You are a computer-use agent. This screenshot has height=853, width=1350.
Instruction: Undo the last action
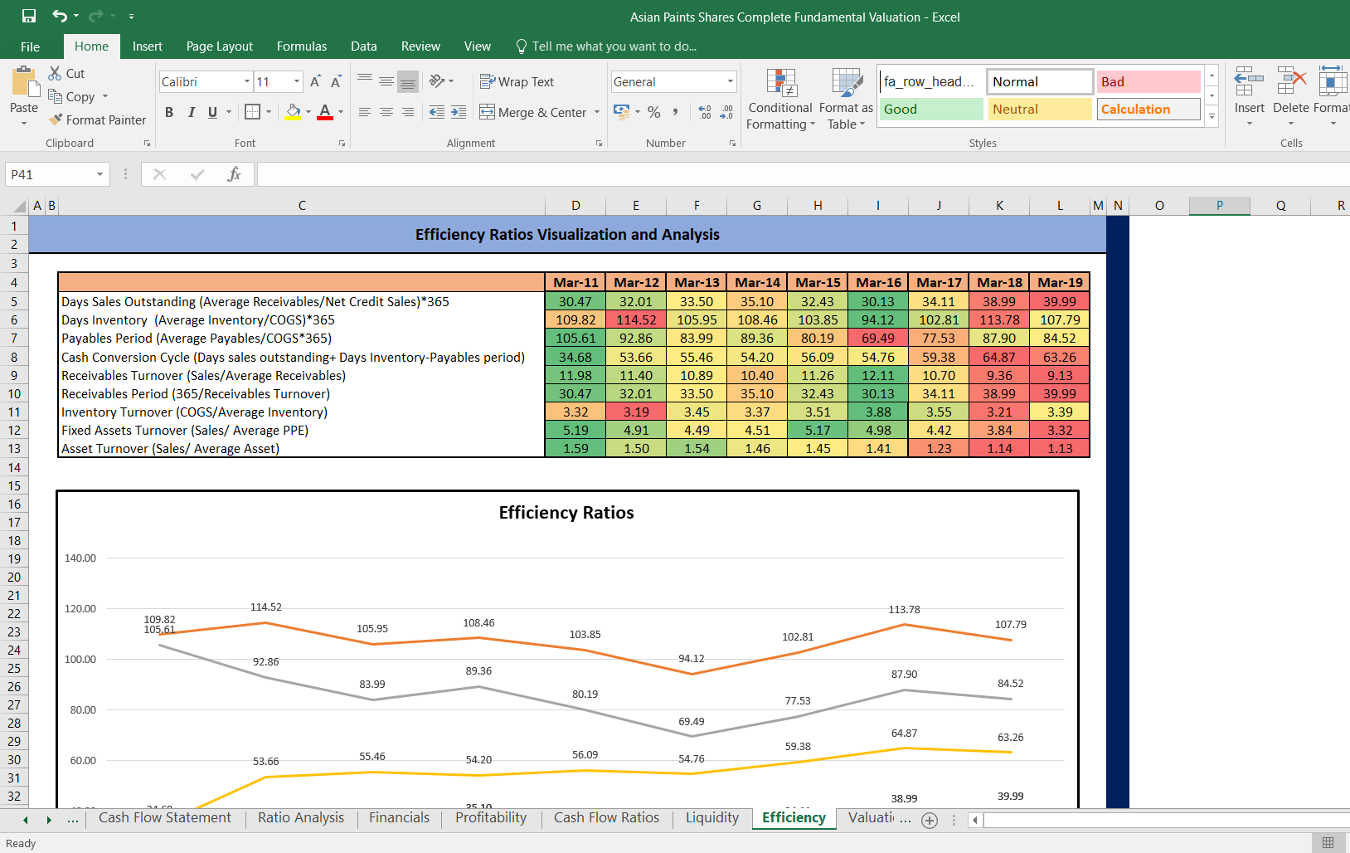(x=60, y=16)
